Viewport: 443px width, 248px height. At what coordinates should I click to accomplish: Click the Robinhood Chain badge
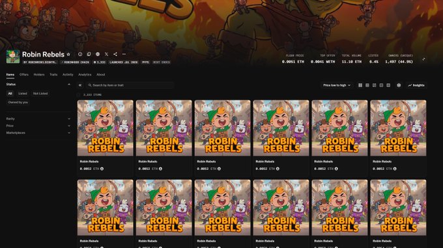click(75, 62)
